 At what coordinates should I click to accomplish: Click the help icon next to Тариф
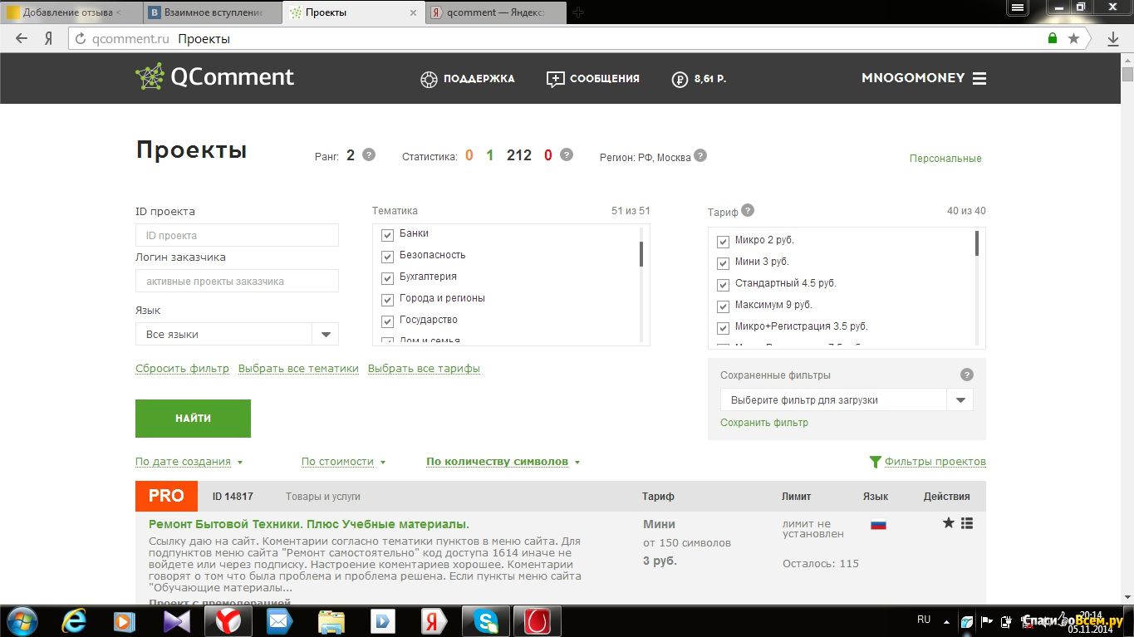pyautogui.click(x=748, y=210)
